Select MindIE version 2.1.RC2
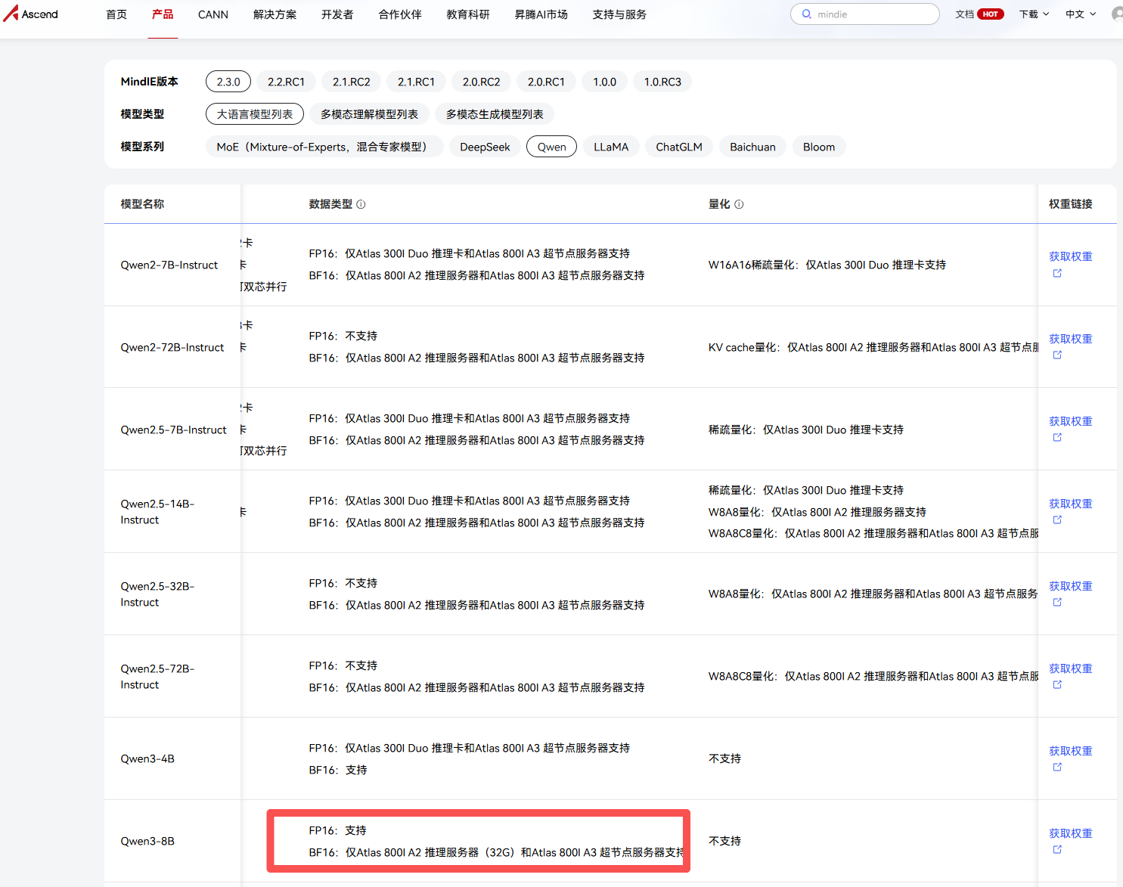 point(352,82)
